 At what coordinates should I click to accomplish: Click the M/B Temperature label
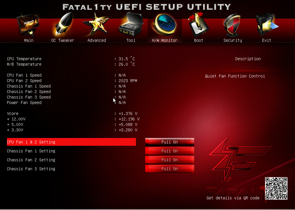(24, 64)
